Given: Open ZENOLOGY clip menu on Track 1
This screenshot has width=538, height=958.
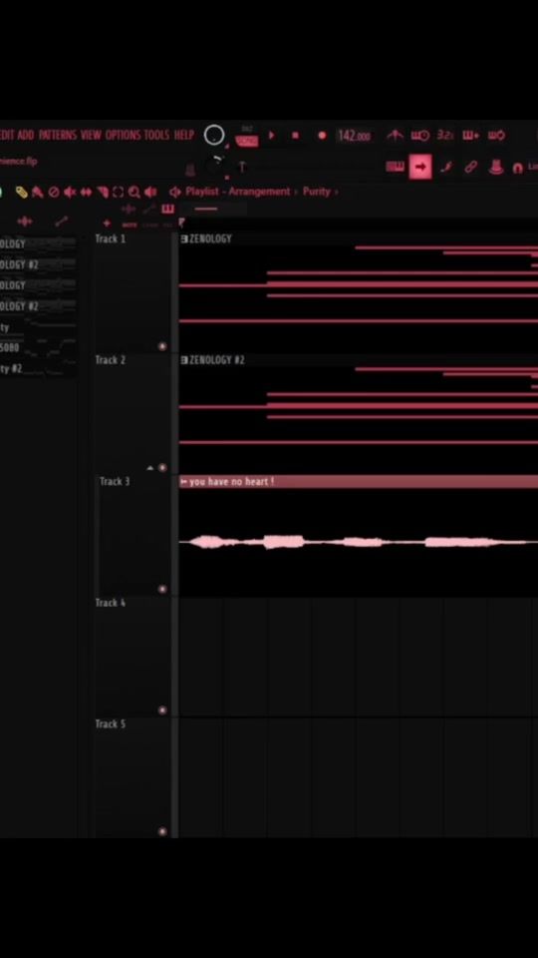Looking at the screenshot, I should coord(184,239).
